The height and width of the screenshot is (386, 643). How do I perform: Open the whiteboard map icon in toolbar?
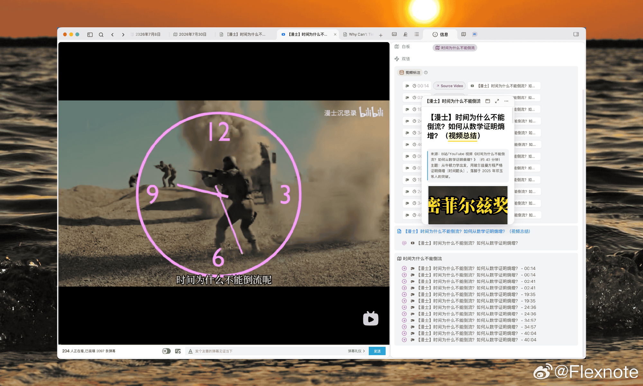click(x=464, y=34)
